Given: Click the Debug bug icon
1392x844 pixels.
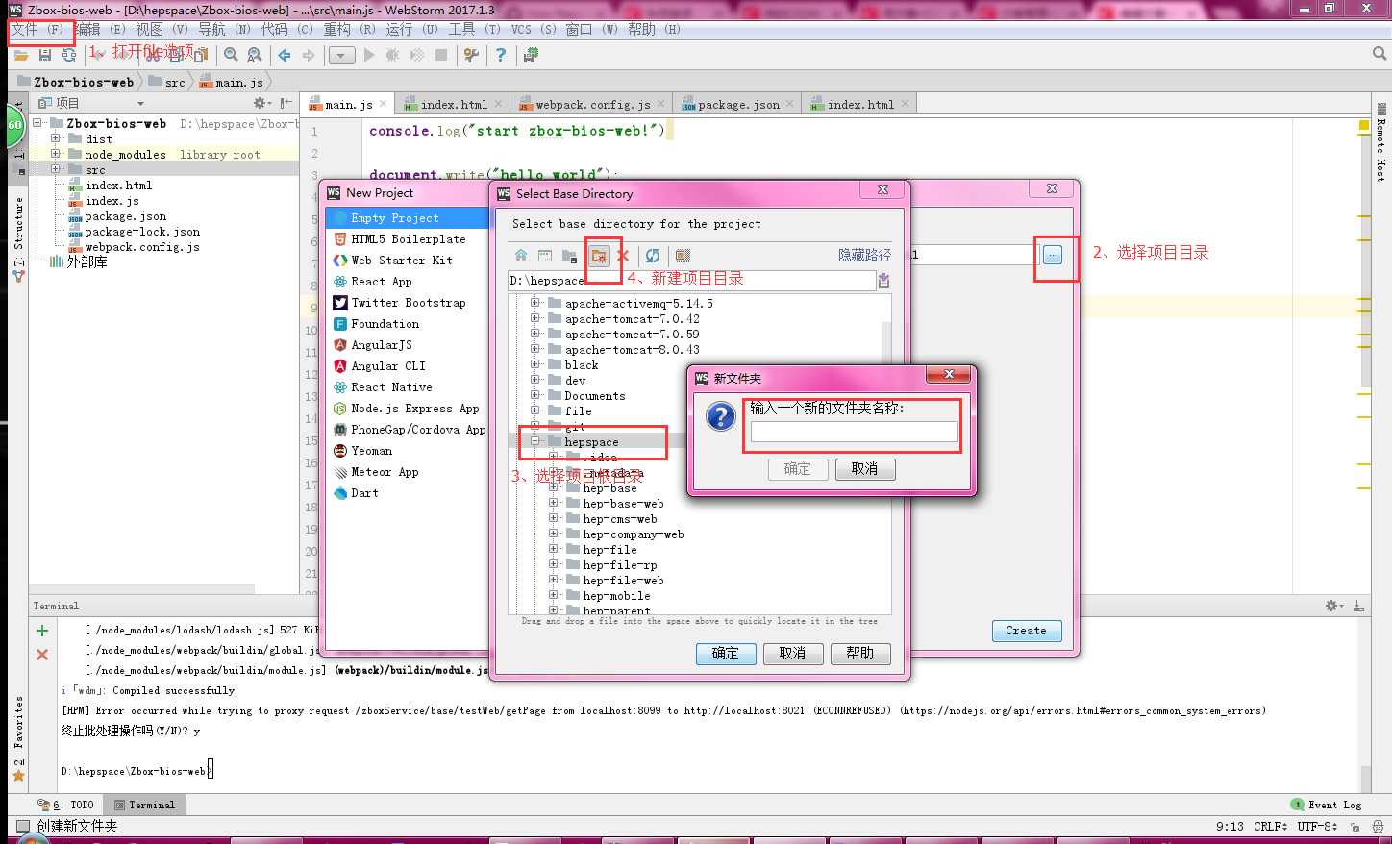Looking at the screenshot, I should click(392, 56).
